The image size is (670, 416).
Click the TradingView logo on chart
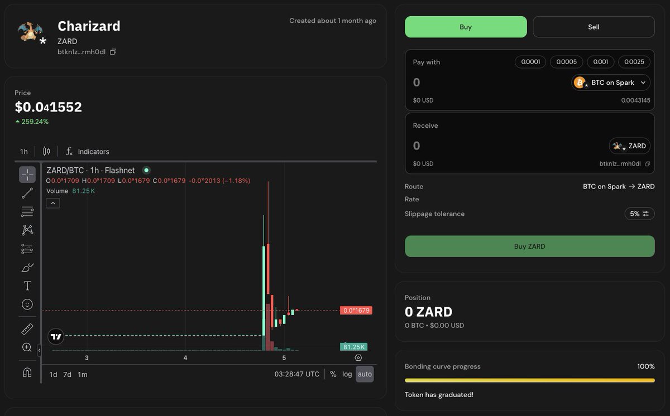(56, 336)
